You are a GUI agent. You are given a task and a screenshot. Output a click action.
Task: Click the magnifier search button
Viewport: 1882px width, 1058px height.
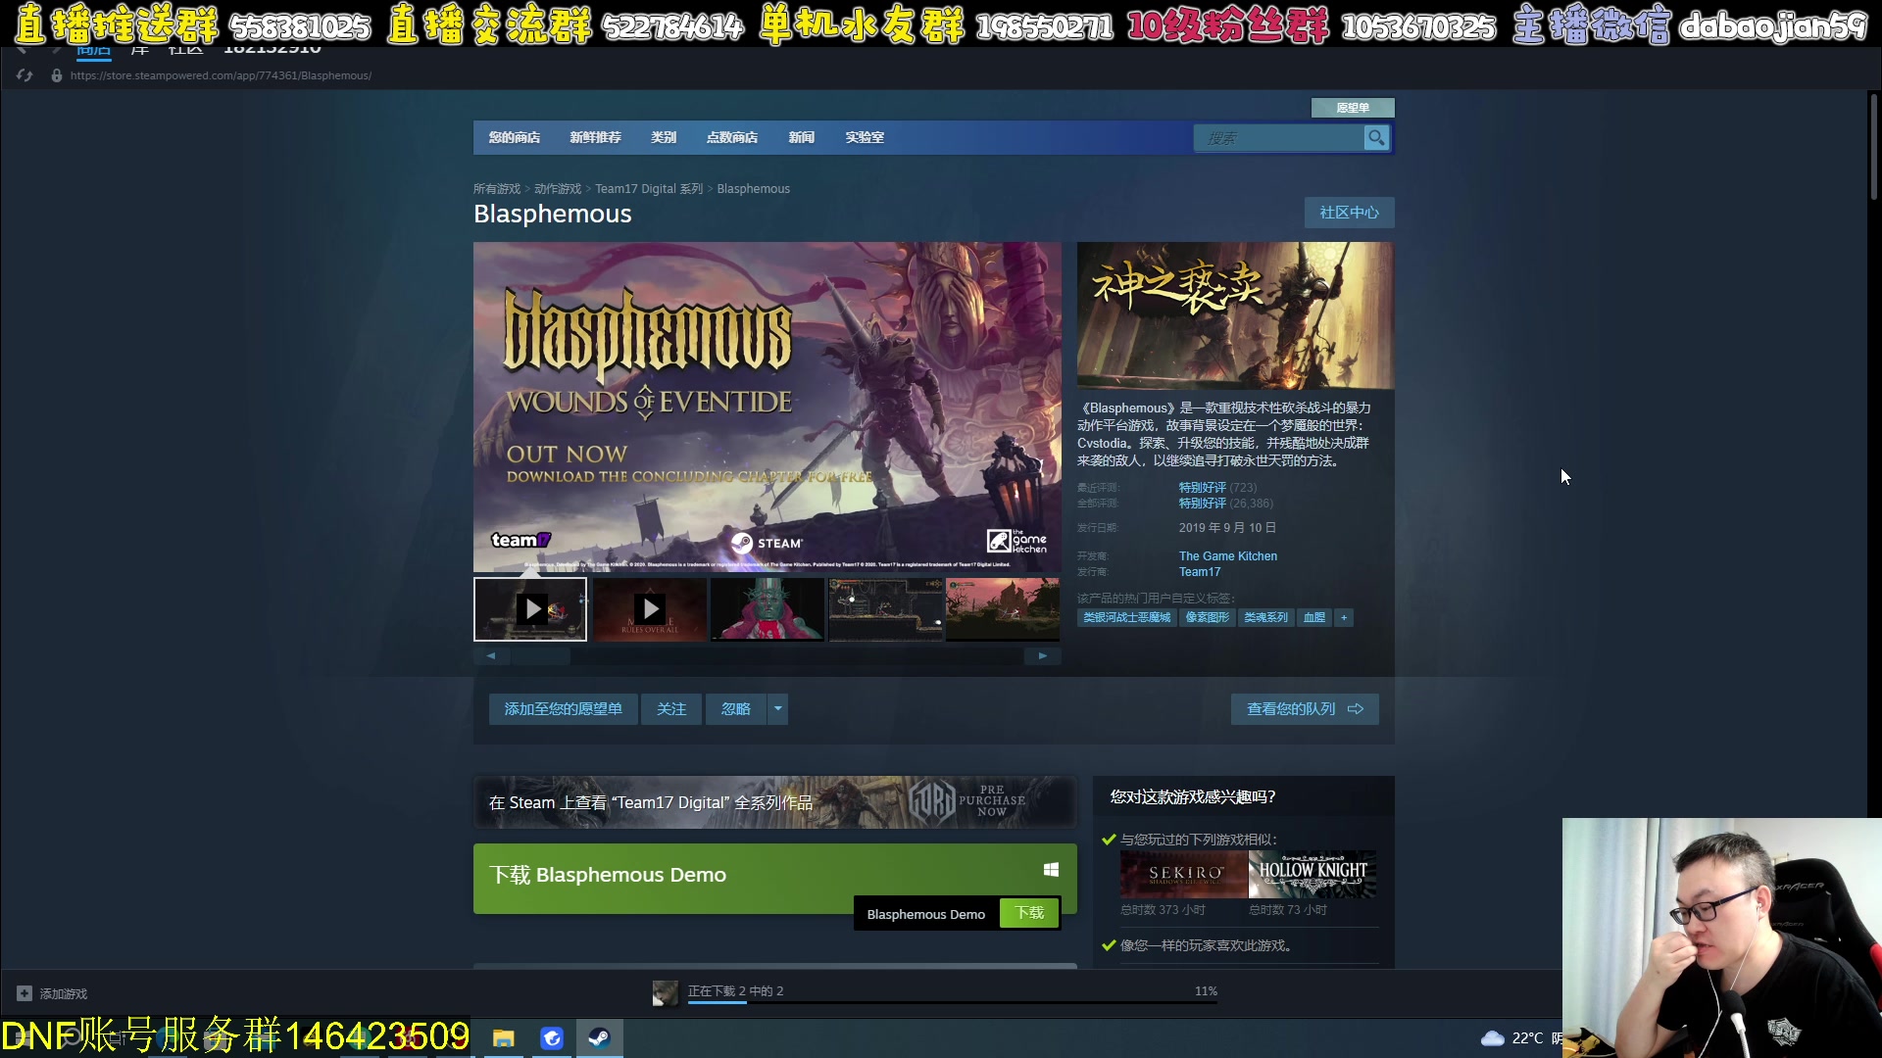(1376, 138)
